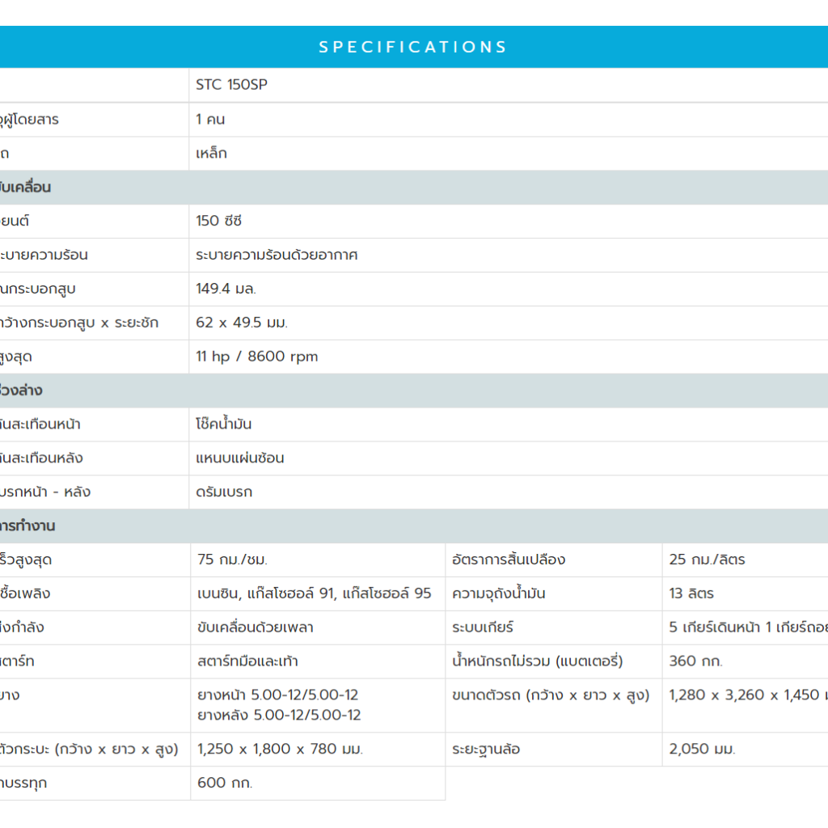
Task: Click the front tire line "ยางหน้า 5.00-12/5.00-12"
Action: coord(278,695)
